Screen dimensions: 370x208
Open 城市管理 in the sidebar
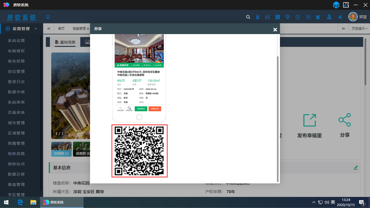16,123
